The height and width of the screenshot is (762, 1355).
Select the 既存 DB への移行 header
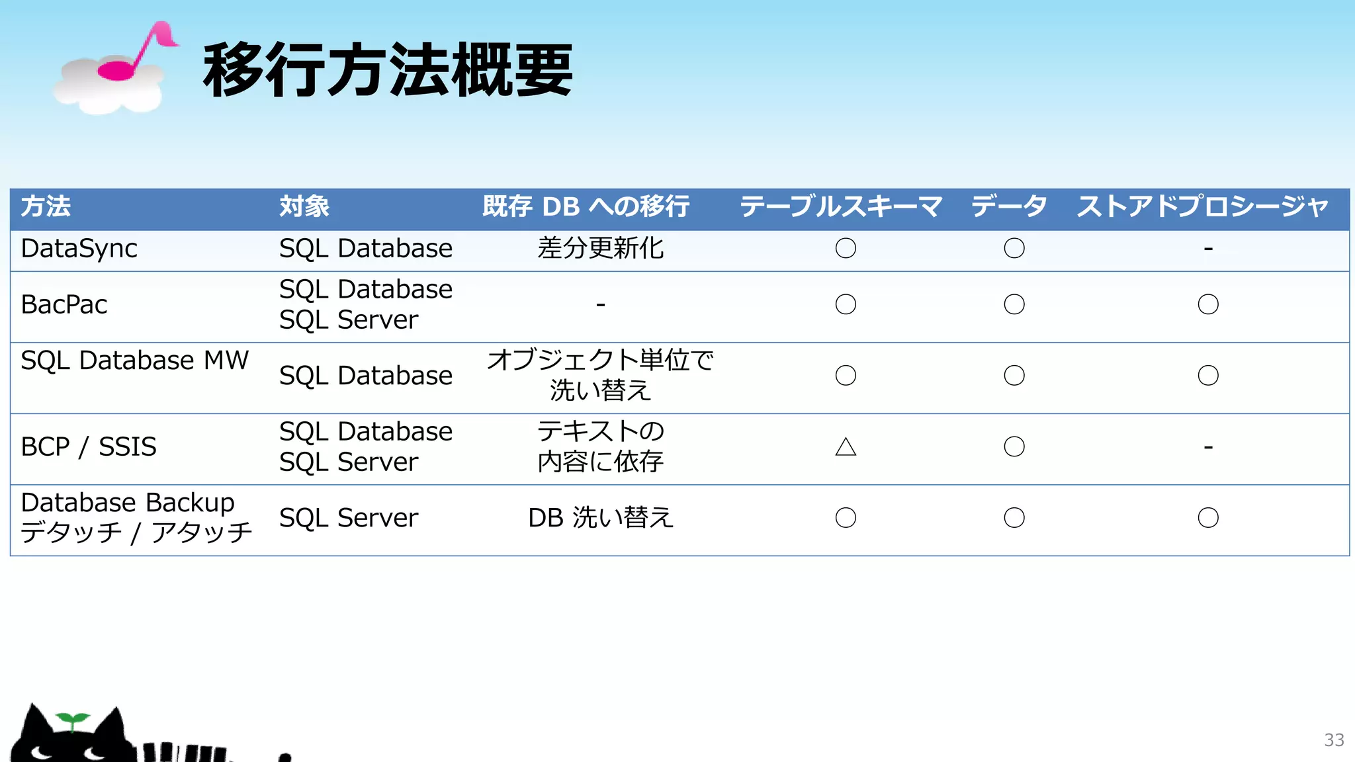pos(586,206)
